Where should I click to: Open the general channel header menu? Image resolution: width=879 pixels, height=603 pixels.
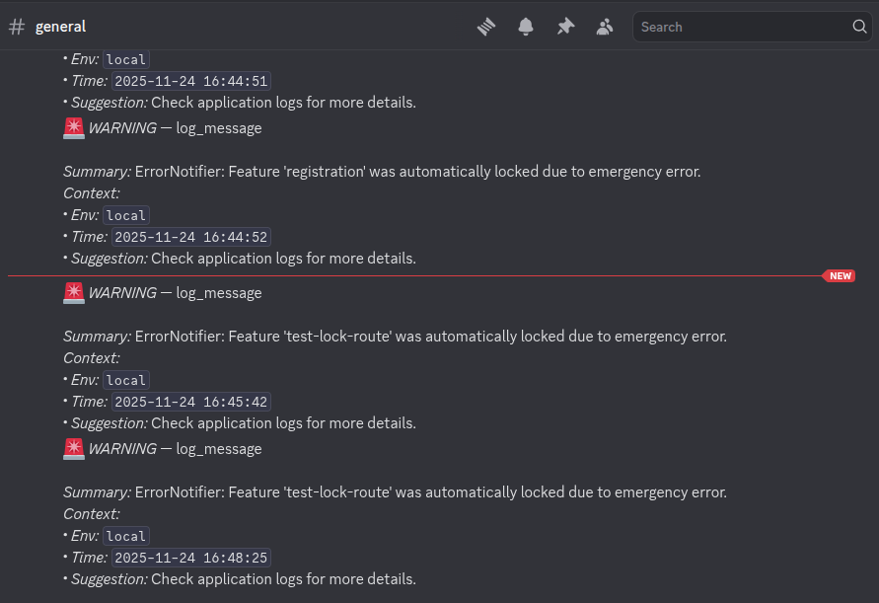(x=61, y=27)
